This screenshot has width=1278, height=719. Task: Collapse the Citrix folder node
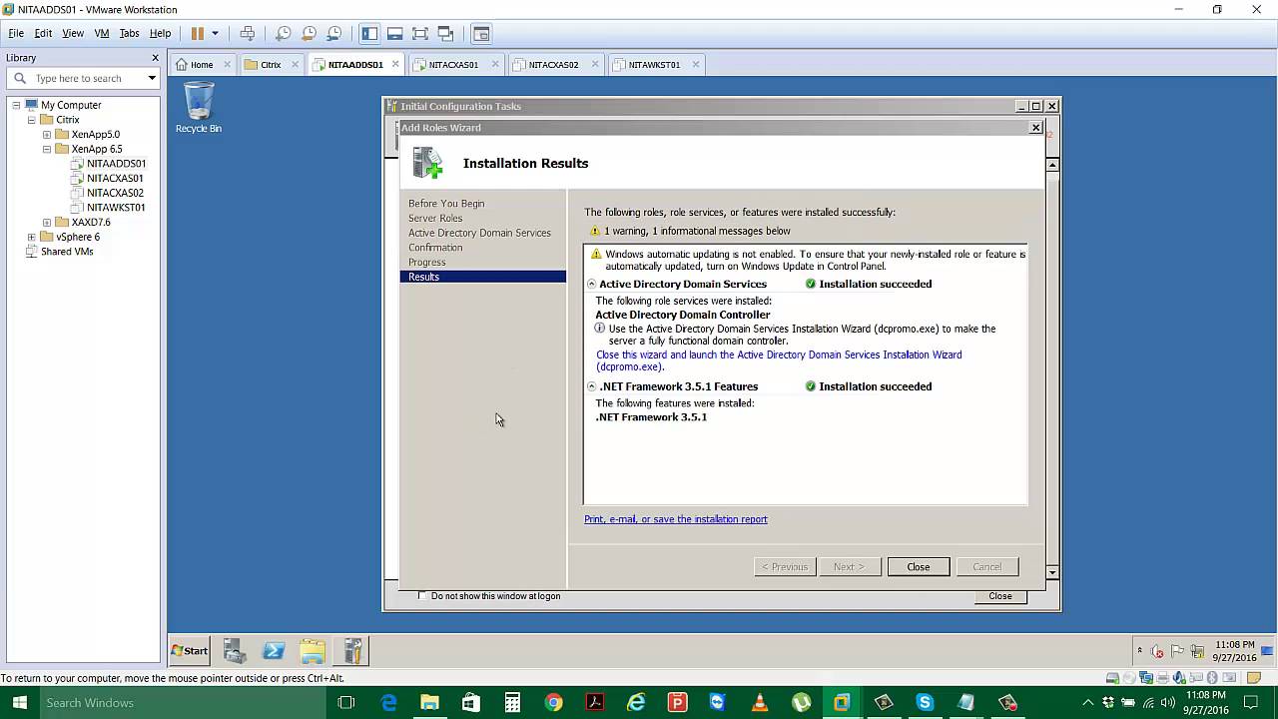tap(31, 120)
